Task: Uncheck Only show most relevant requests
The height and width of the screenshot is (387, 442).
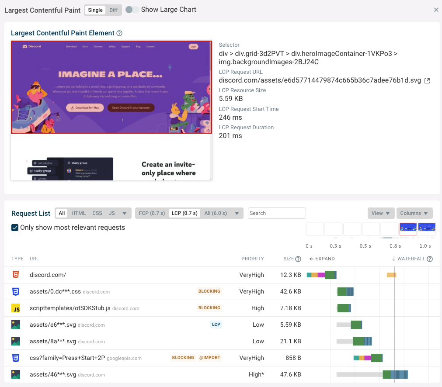Action: coord(15,227)
